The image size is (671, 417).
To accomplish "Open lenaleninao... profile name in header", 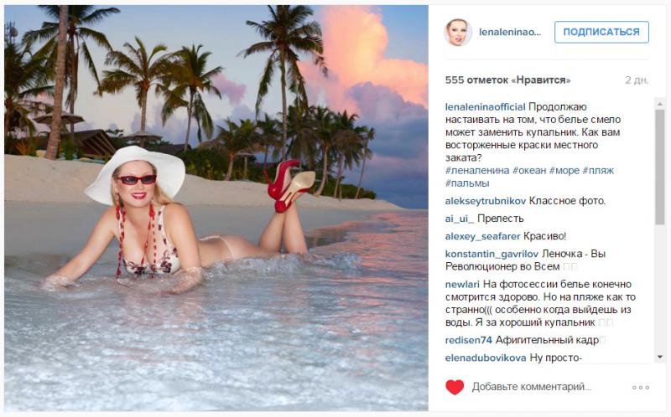I will click(510, 32).
